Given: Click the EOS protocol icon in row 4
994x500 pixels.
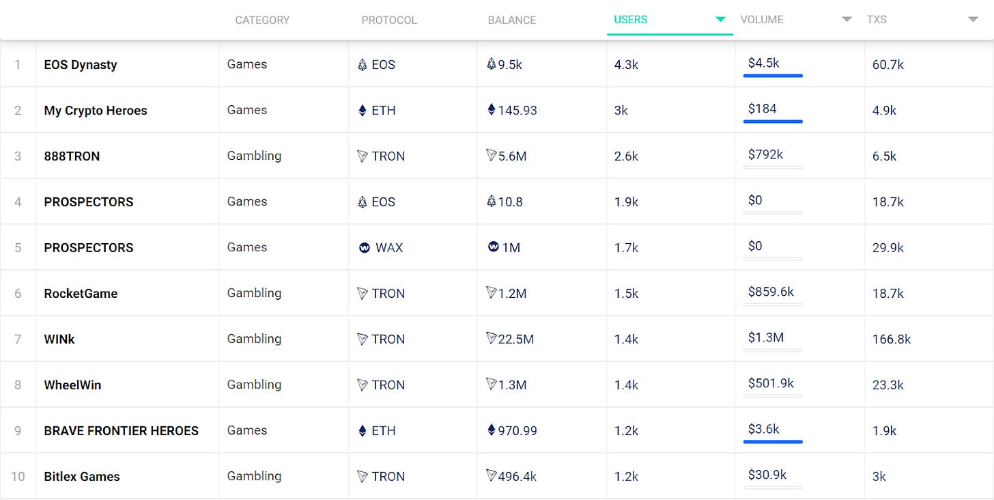Looking at the screenshot, I should pyautogui.click(x=363, y=202).
